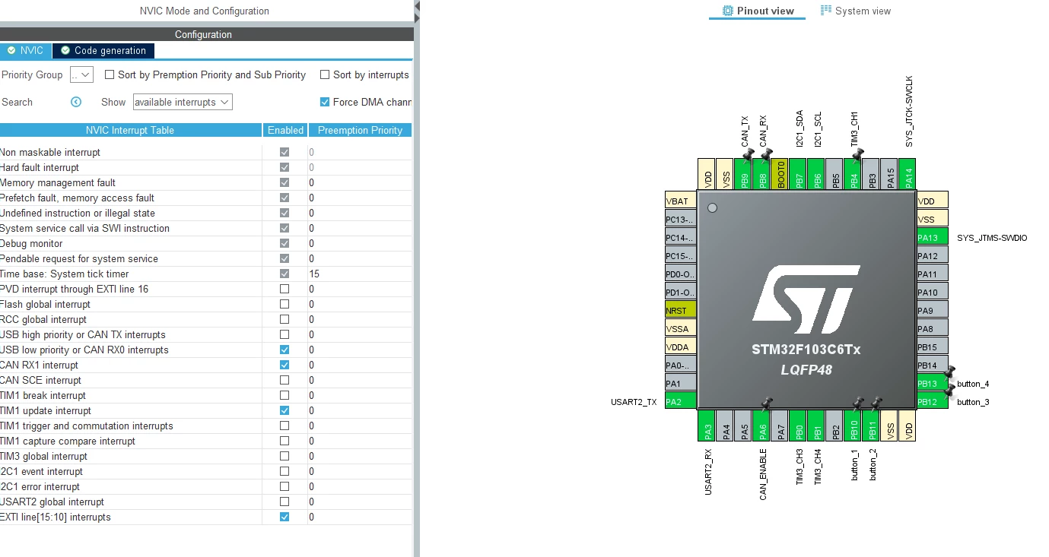Viewport: 1049px width, 557px height.
Task: Select the RCC global interrupt row
Action: [x=205, y=319]
